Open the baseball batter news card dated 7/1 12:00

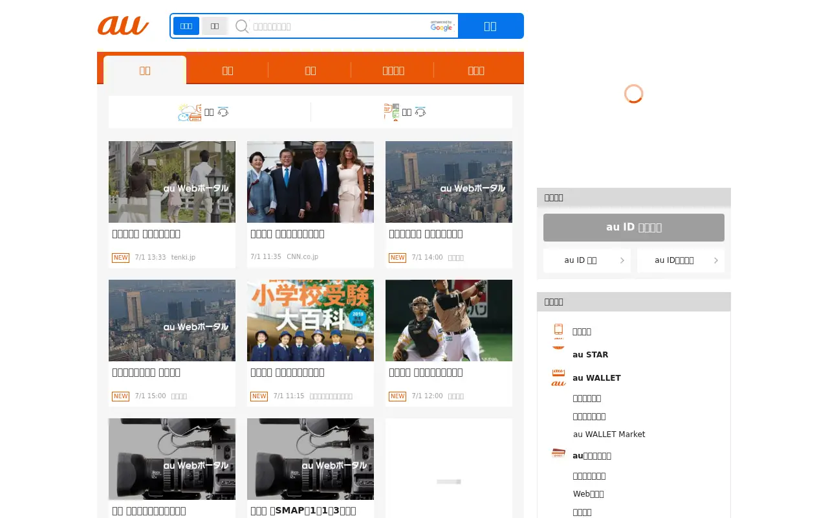click(x=449, y=343)
